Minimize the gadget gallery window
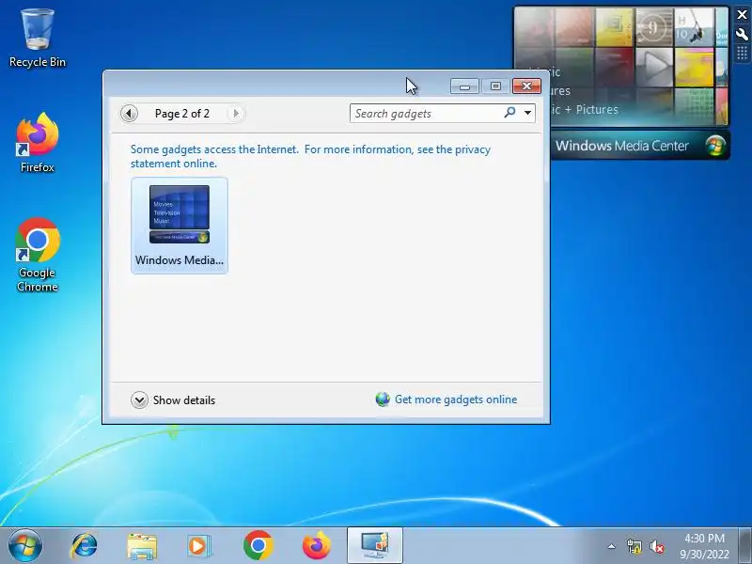The image size is (752, 564). pyautogui.click(x=464, y=86)
